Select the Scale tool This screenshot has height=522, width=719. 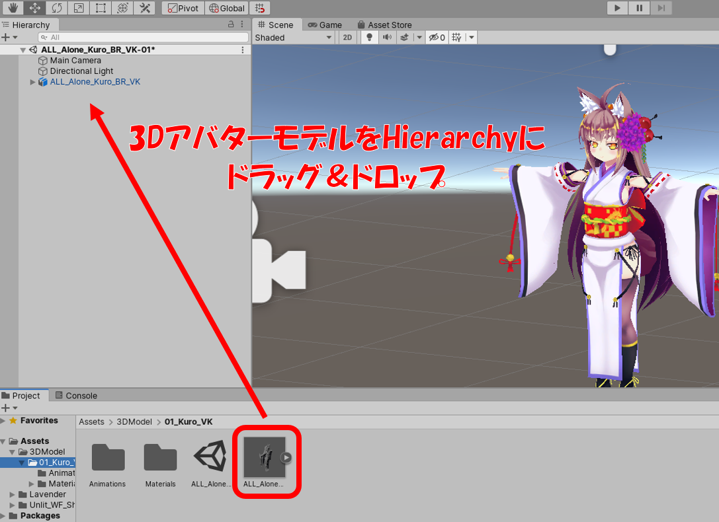tap(78, 8)
